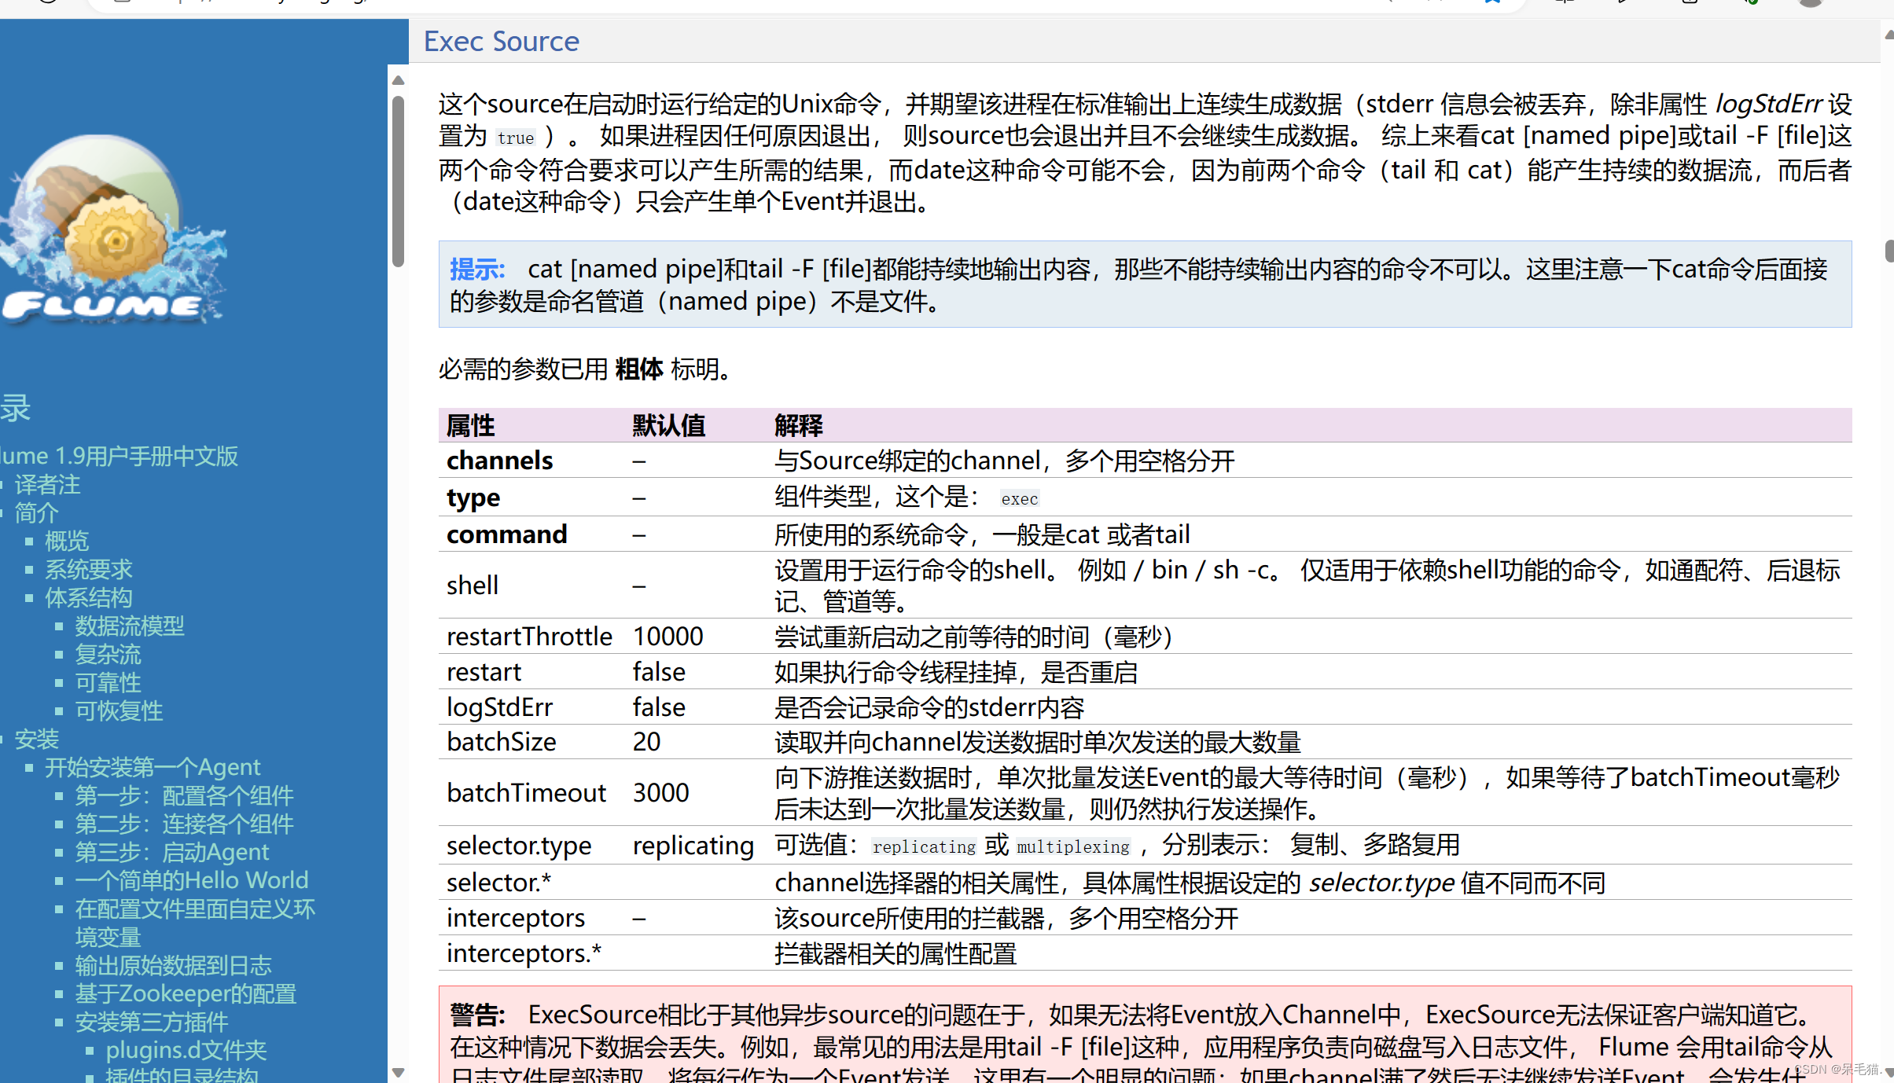
Task: Open the 系统要求 page
Action: click(x=88, y=569)
